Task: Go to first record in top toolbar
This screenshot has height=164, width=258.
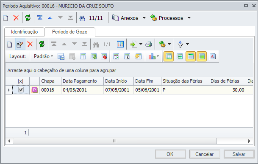Action: (40, 18)
